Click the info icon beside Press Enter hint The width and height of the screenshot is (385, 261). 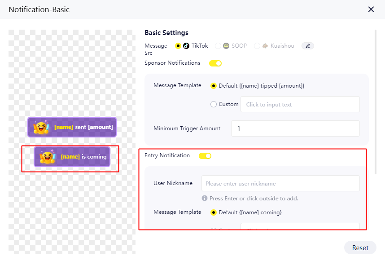(x=205, y=198)
